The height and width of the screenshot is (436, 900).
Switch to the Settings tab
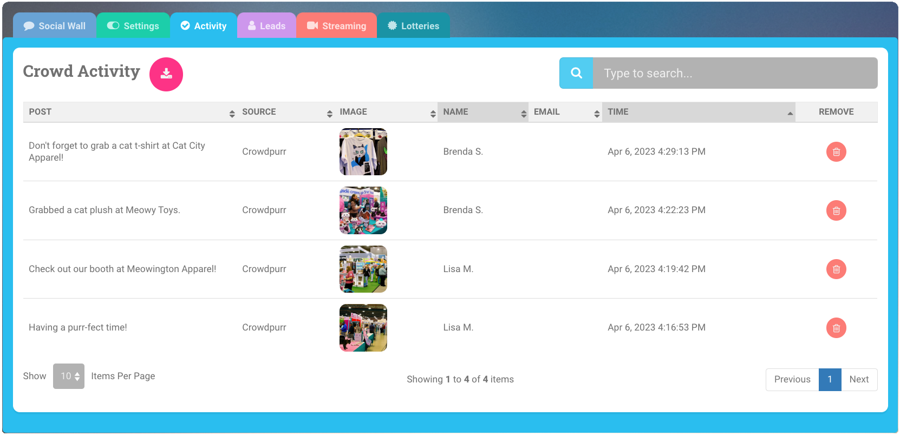(133, 25)
